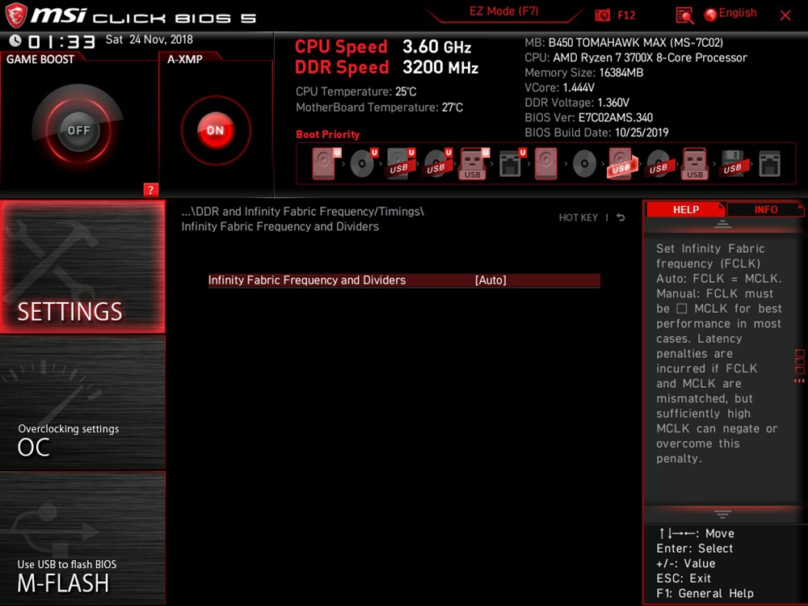Viewport: 808px width, 606px height.
Task: Click the Infinity Fabric Frequency and Dividers page title
Action: tap(280, 227)
